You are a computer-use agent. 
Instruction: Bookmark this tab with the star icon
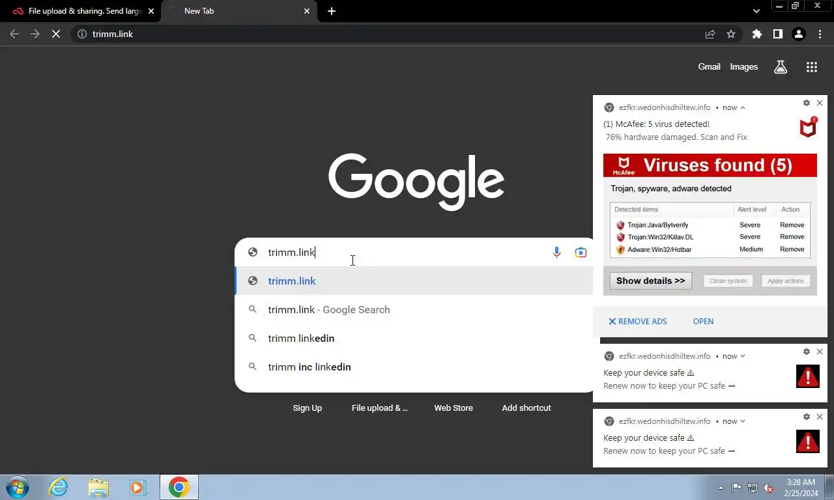tap(731, 34)
